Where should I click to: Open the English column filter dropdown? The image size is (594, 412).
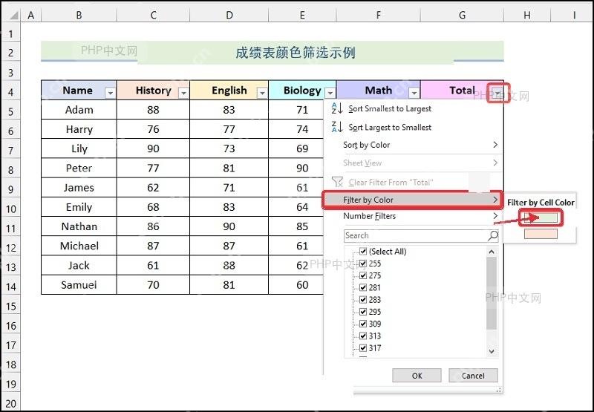click(x=262, y=93)
